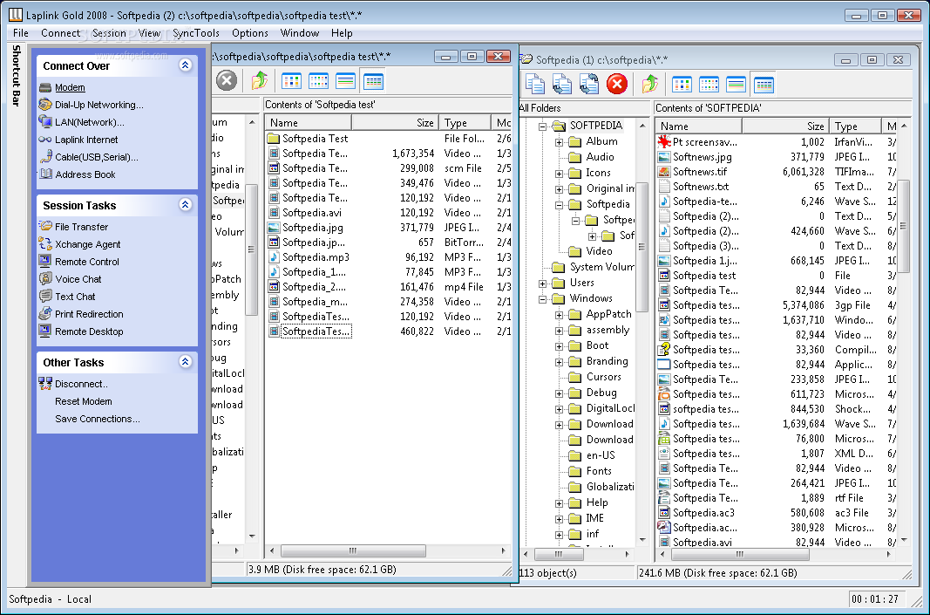
Task: Click Save Connections... link
Action: point(98,419)
